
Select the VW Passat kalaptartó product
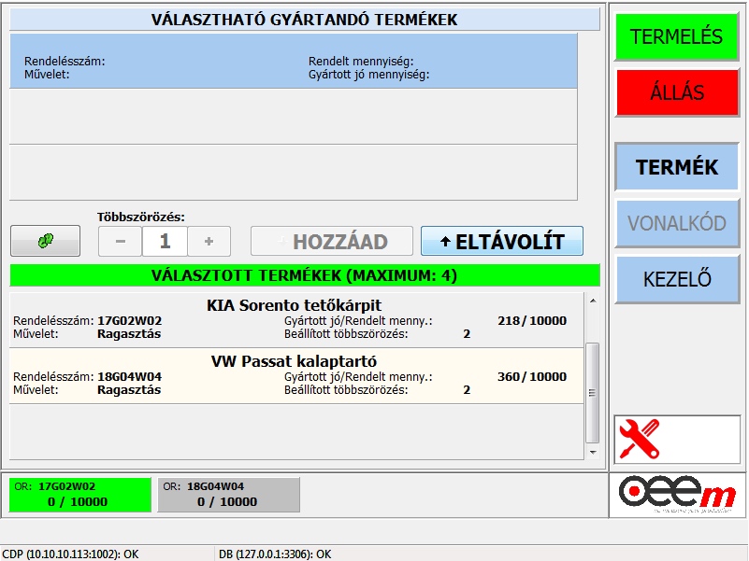(294, 375)
